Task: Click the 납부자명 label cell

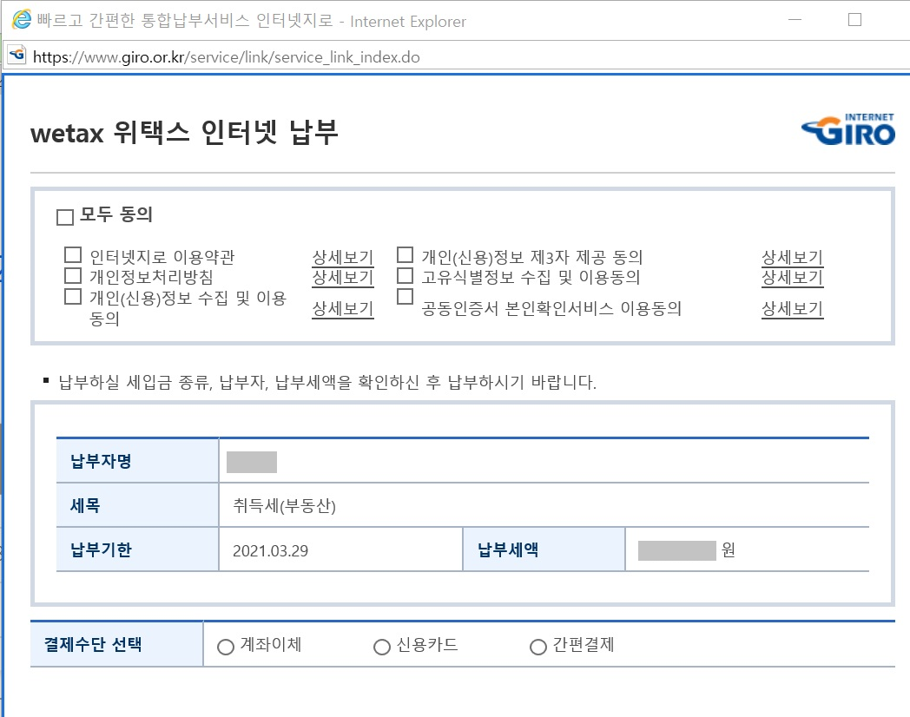Action: (x=137, y=461)
